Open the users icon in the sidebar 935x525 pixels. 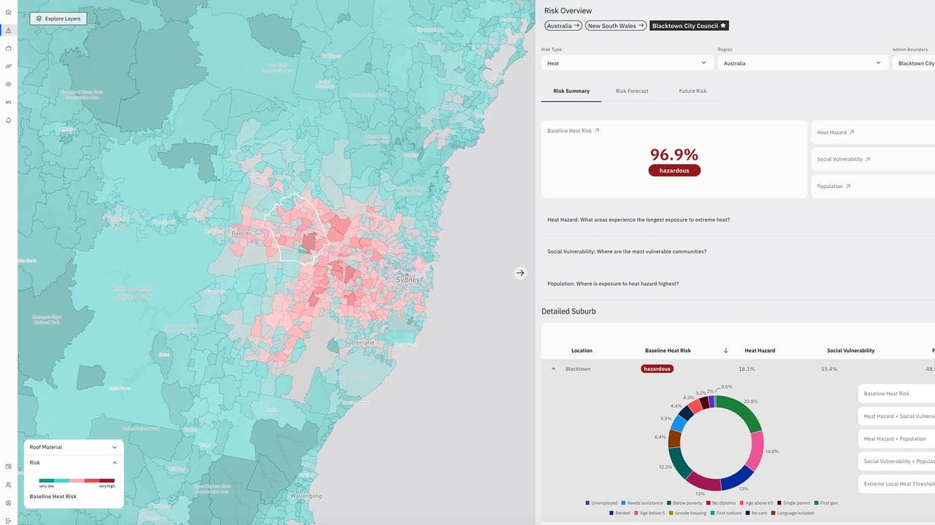pos(8,485)
